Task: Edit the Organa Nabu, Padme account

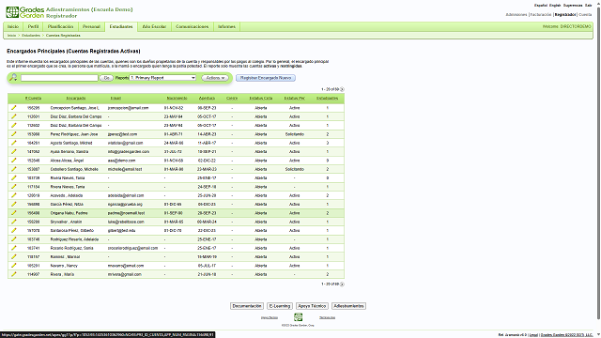Action: tap(14, 213)
